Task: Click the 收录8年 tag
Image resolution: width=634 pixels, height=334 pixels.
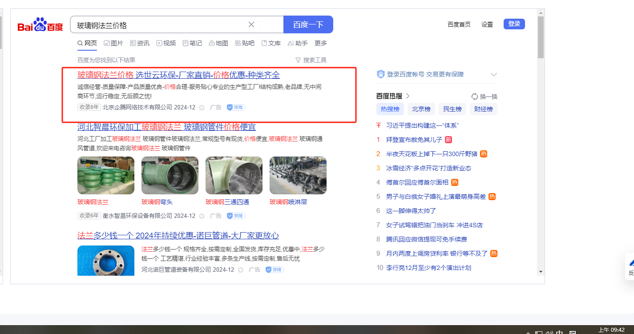Action: (x=89, y=107)
